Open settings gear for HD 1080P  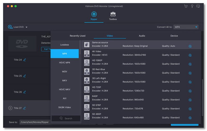pyautogui.click(x=190, y=64)
